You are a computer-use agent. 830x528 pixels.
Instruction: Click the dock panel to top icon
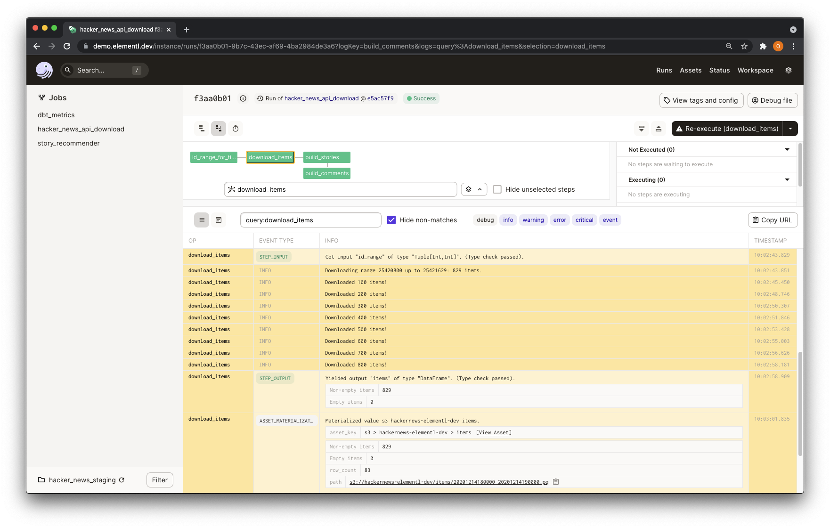pyautogui.click(x=659, y=129)
